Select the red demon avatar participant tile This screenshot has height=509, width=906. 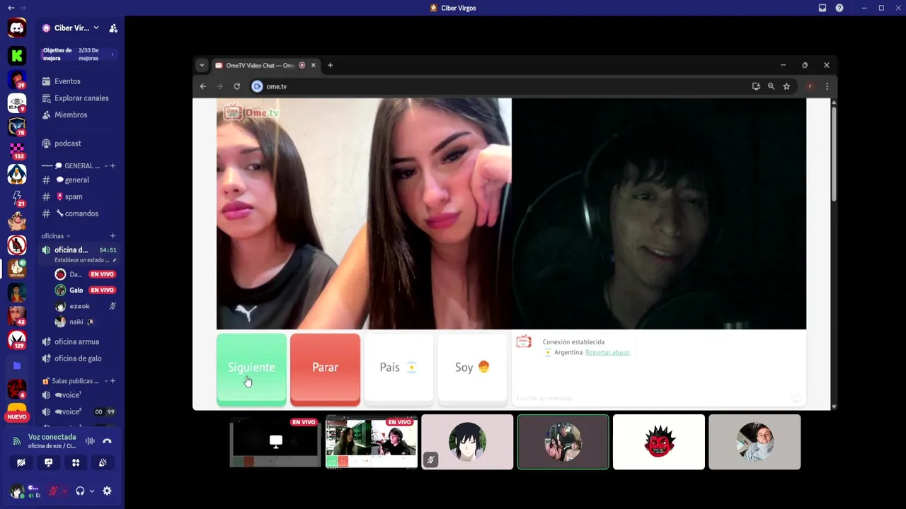click(659, 442)
